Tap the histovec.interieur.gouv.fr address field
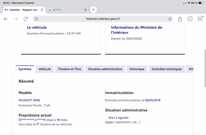 point(103,19)
